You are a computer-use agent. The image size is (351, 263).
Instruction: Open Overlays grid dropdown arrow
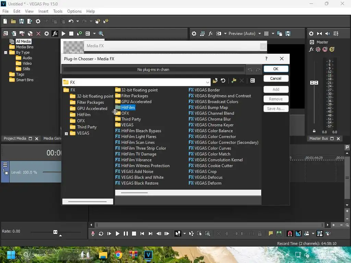click(273, 34)
